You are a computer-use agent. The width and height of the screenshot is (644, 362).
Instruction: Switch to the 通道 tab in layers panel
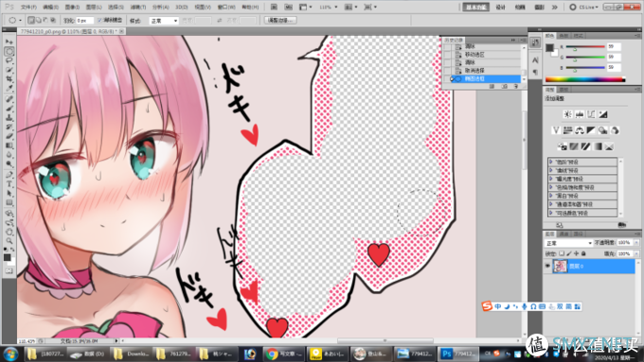(x=564, y=234)
